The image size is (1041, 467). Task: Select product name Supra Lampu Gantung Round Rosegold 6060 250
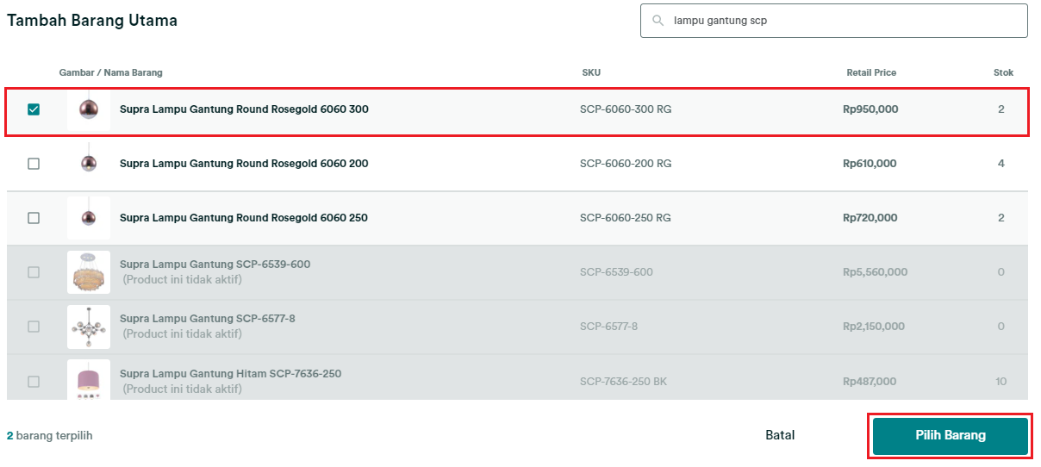point(244,218)
